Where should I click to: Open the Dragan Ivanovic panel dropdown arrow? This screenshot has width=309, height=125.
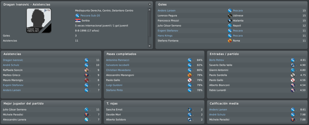pyautogui.click(x=150, y=4)
